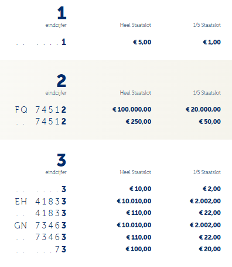Image resolution: width=232 pixels, height=267 pixels.
Task: Click the € 20,00 prize amount
Action: click(210, 249)
